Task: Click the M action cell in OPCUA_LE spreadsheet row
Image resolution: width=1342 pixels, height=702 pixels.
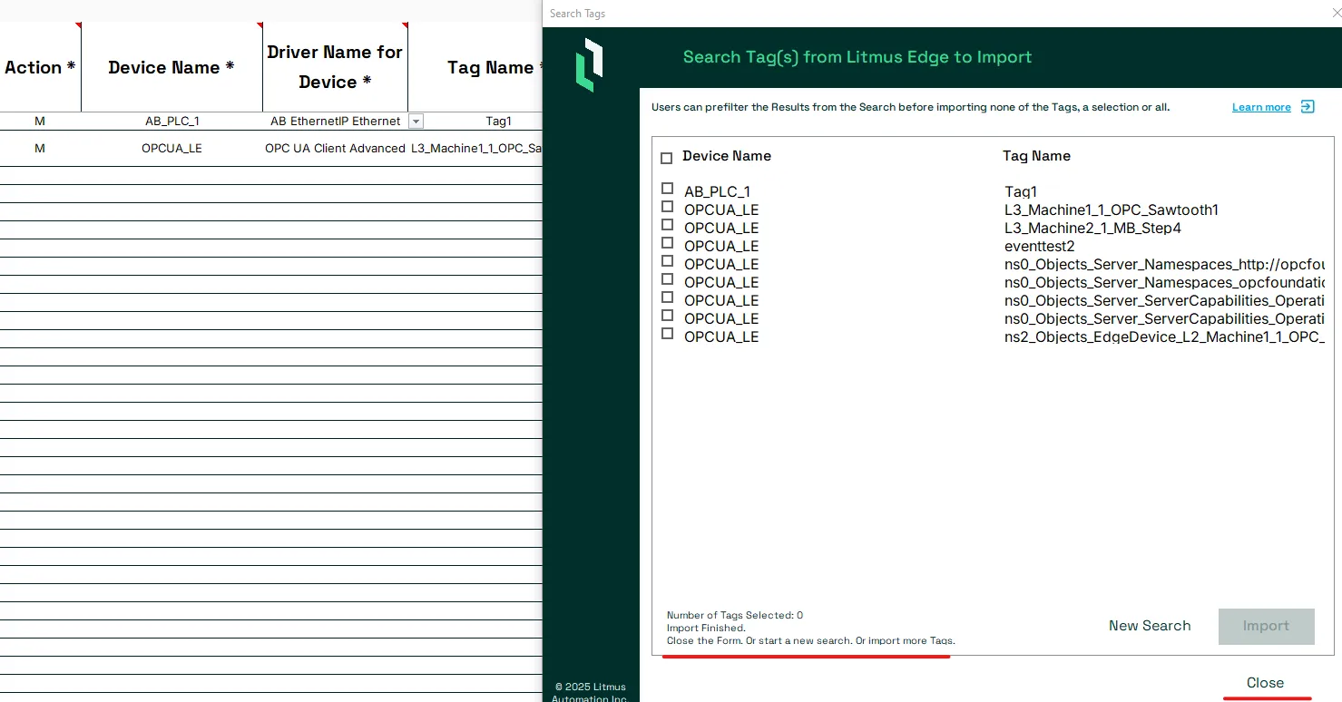Action: pyautogui.click(x=40, y=149)
